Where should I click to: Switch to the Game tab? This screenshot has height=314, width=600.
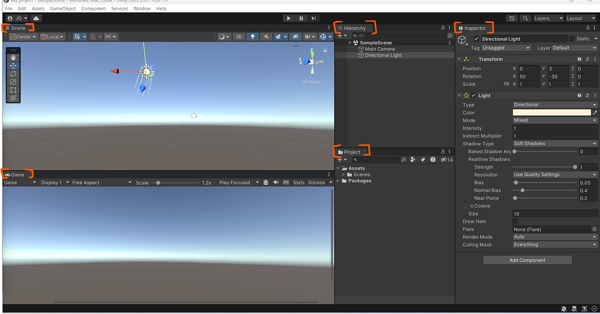17,175
